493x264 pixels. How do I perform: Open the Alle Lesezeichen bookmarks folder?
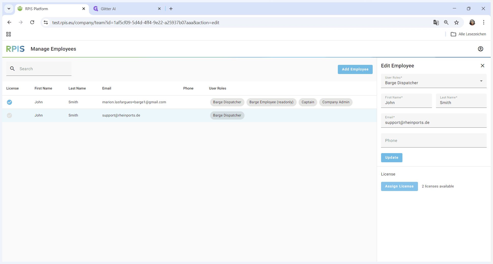[x=468, y=34]
